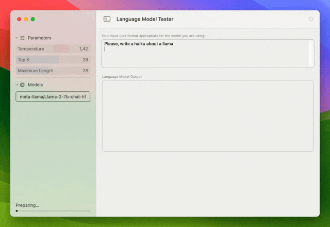Click the Maximum Length value 28
The width and height of the screenshot is (330, 227).
85,71
